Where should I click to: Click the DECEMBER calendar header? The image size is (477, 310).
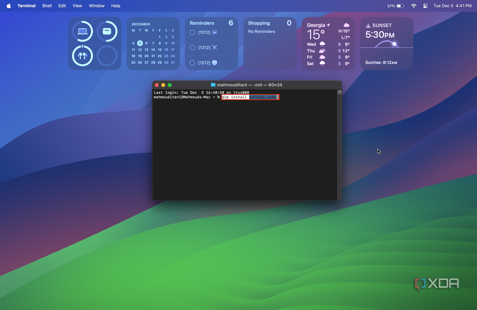pos(141,24)
